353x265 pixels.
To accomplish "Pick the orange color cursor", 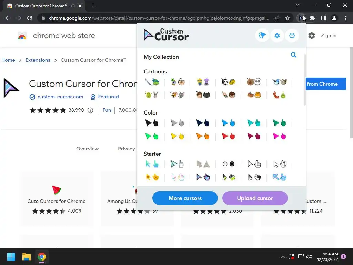I will 203,136.
